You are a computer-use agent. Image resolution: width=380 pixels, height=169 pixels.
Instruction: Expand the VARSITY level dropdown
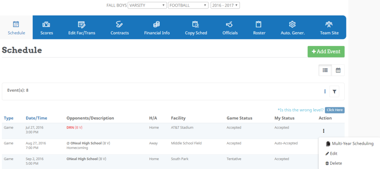147,5
